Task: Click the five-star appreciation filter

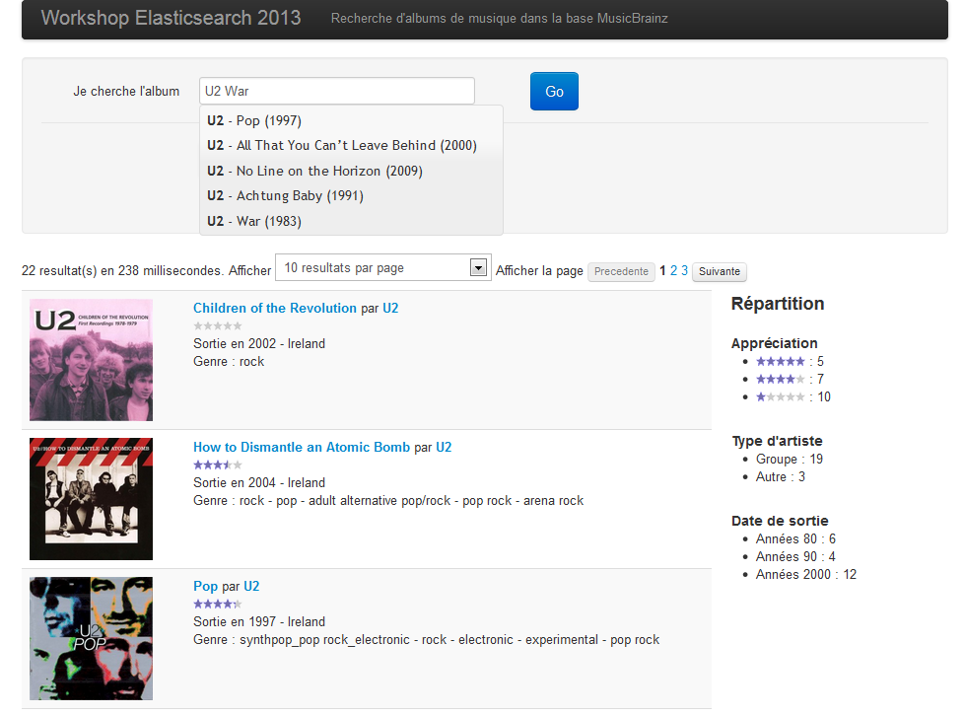Action: coord(780,362)
